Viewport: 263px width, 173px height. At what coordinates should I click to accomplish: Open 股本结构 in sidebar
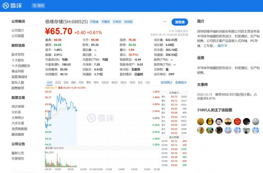pos(18,54)
